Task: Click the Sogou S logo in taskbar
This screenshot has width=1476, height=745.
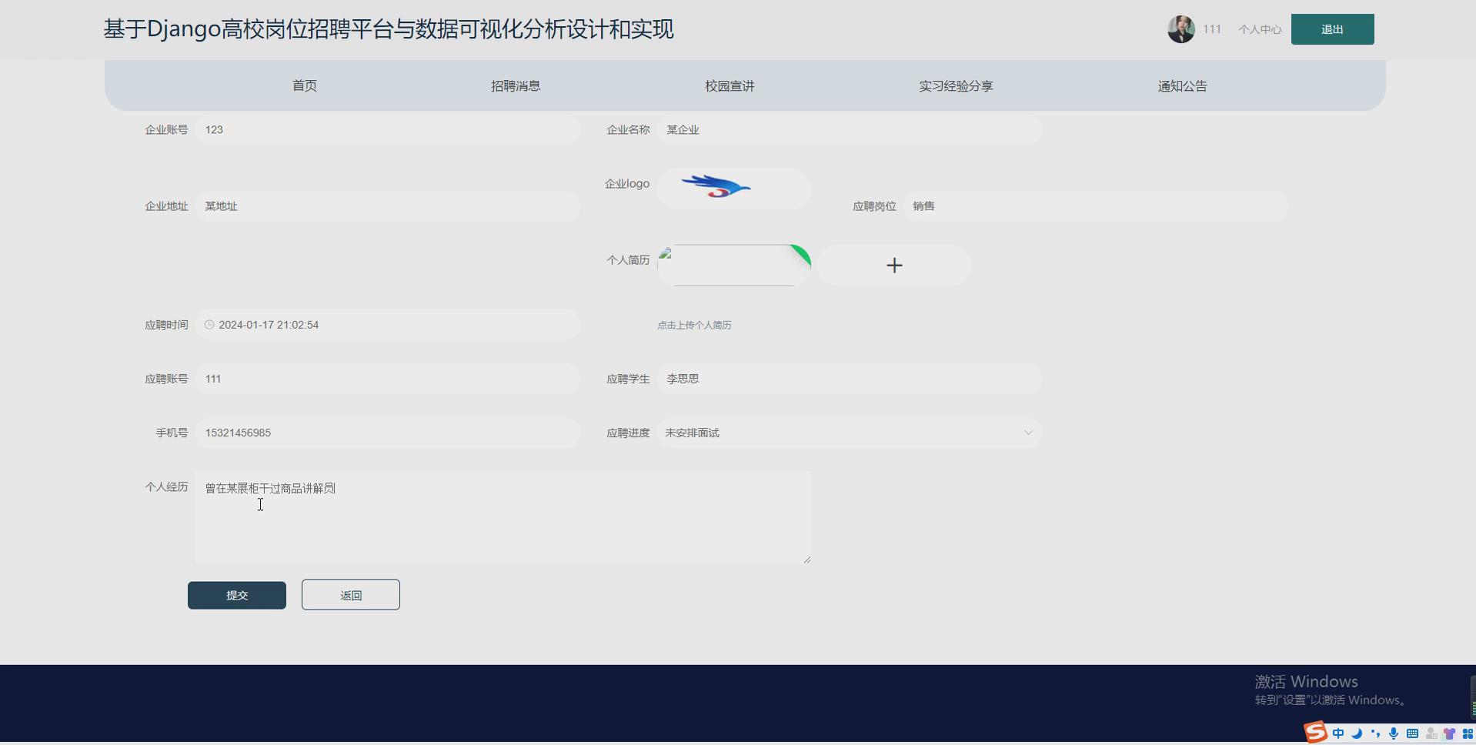Action: click(x=1315, y=733)
